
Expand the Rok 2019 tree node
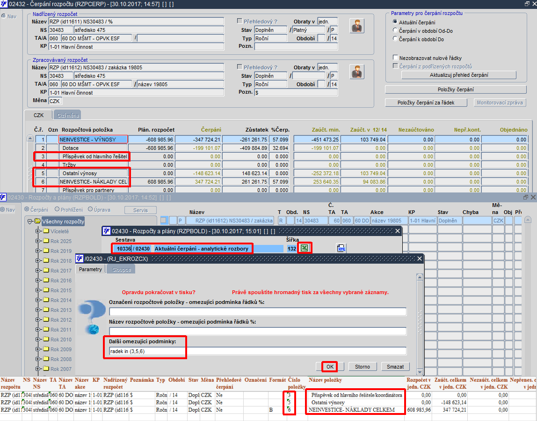tap(38, 251)
